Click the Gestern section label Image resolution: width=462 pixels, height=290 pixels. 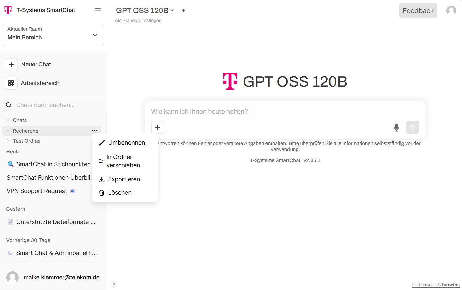click(x=16, y=209)
